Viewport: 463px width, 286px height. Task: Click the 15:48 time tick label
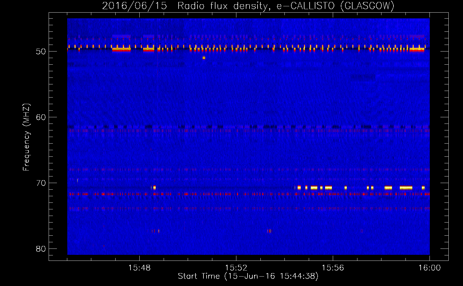point(139,268)
